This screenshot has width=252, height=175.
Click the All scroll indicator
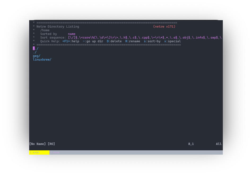[219, 144]
